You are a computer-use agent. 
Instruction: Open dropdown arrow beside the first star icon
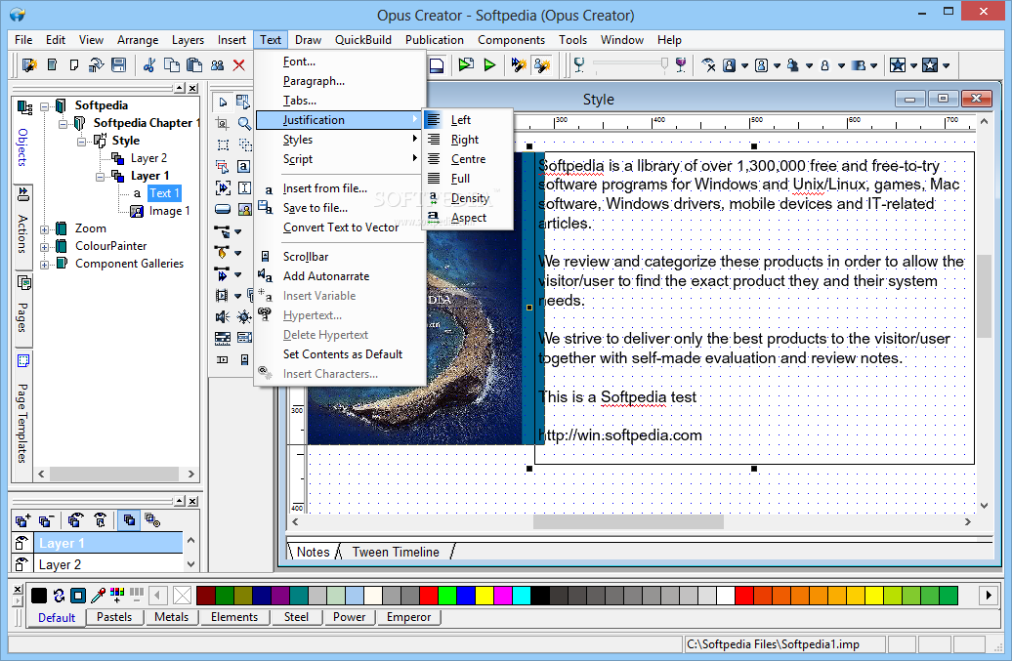tap(913, 65)
